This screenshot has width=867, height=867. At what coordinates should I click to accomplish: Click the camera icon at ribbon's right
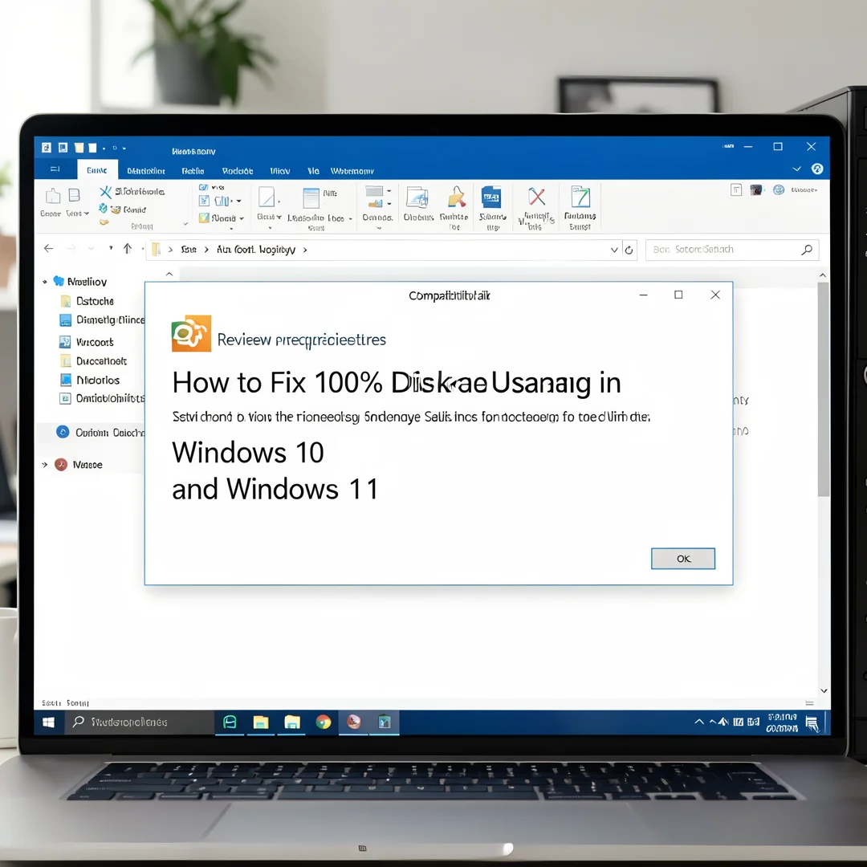(756, 190)
